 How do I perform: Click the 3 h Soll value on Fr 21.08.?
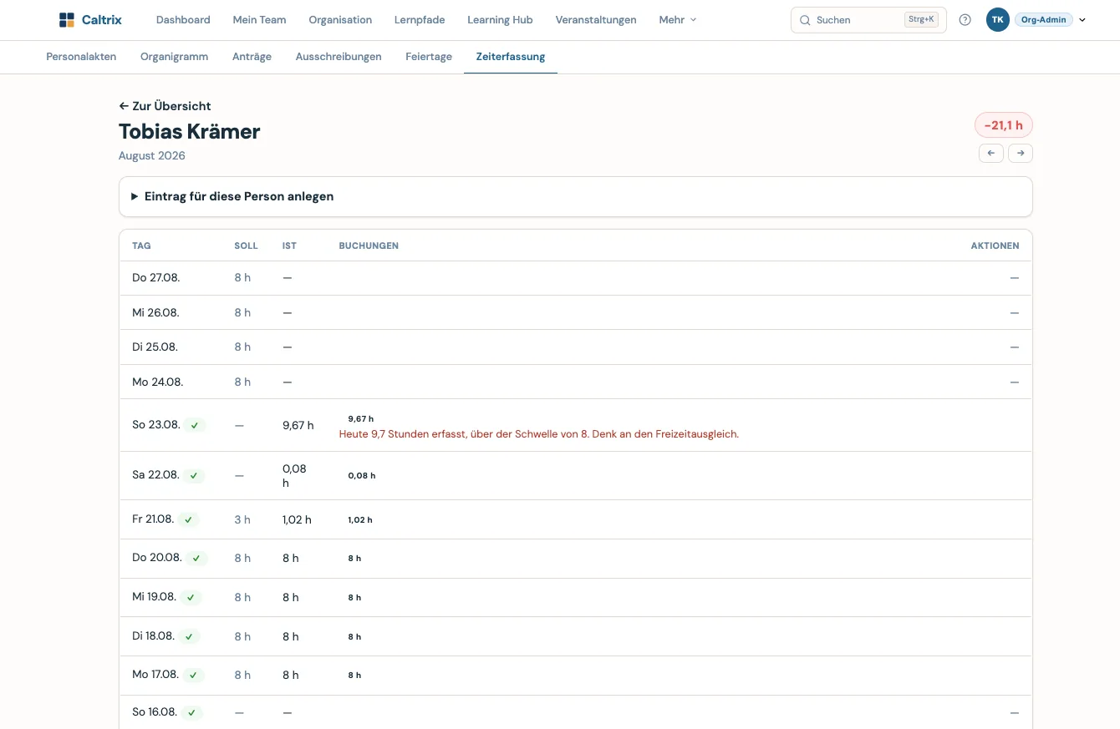[242, 519]
